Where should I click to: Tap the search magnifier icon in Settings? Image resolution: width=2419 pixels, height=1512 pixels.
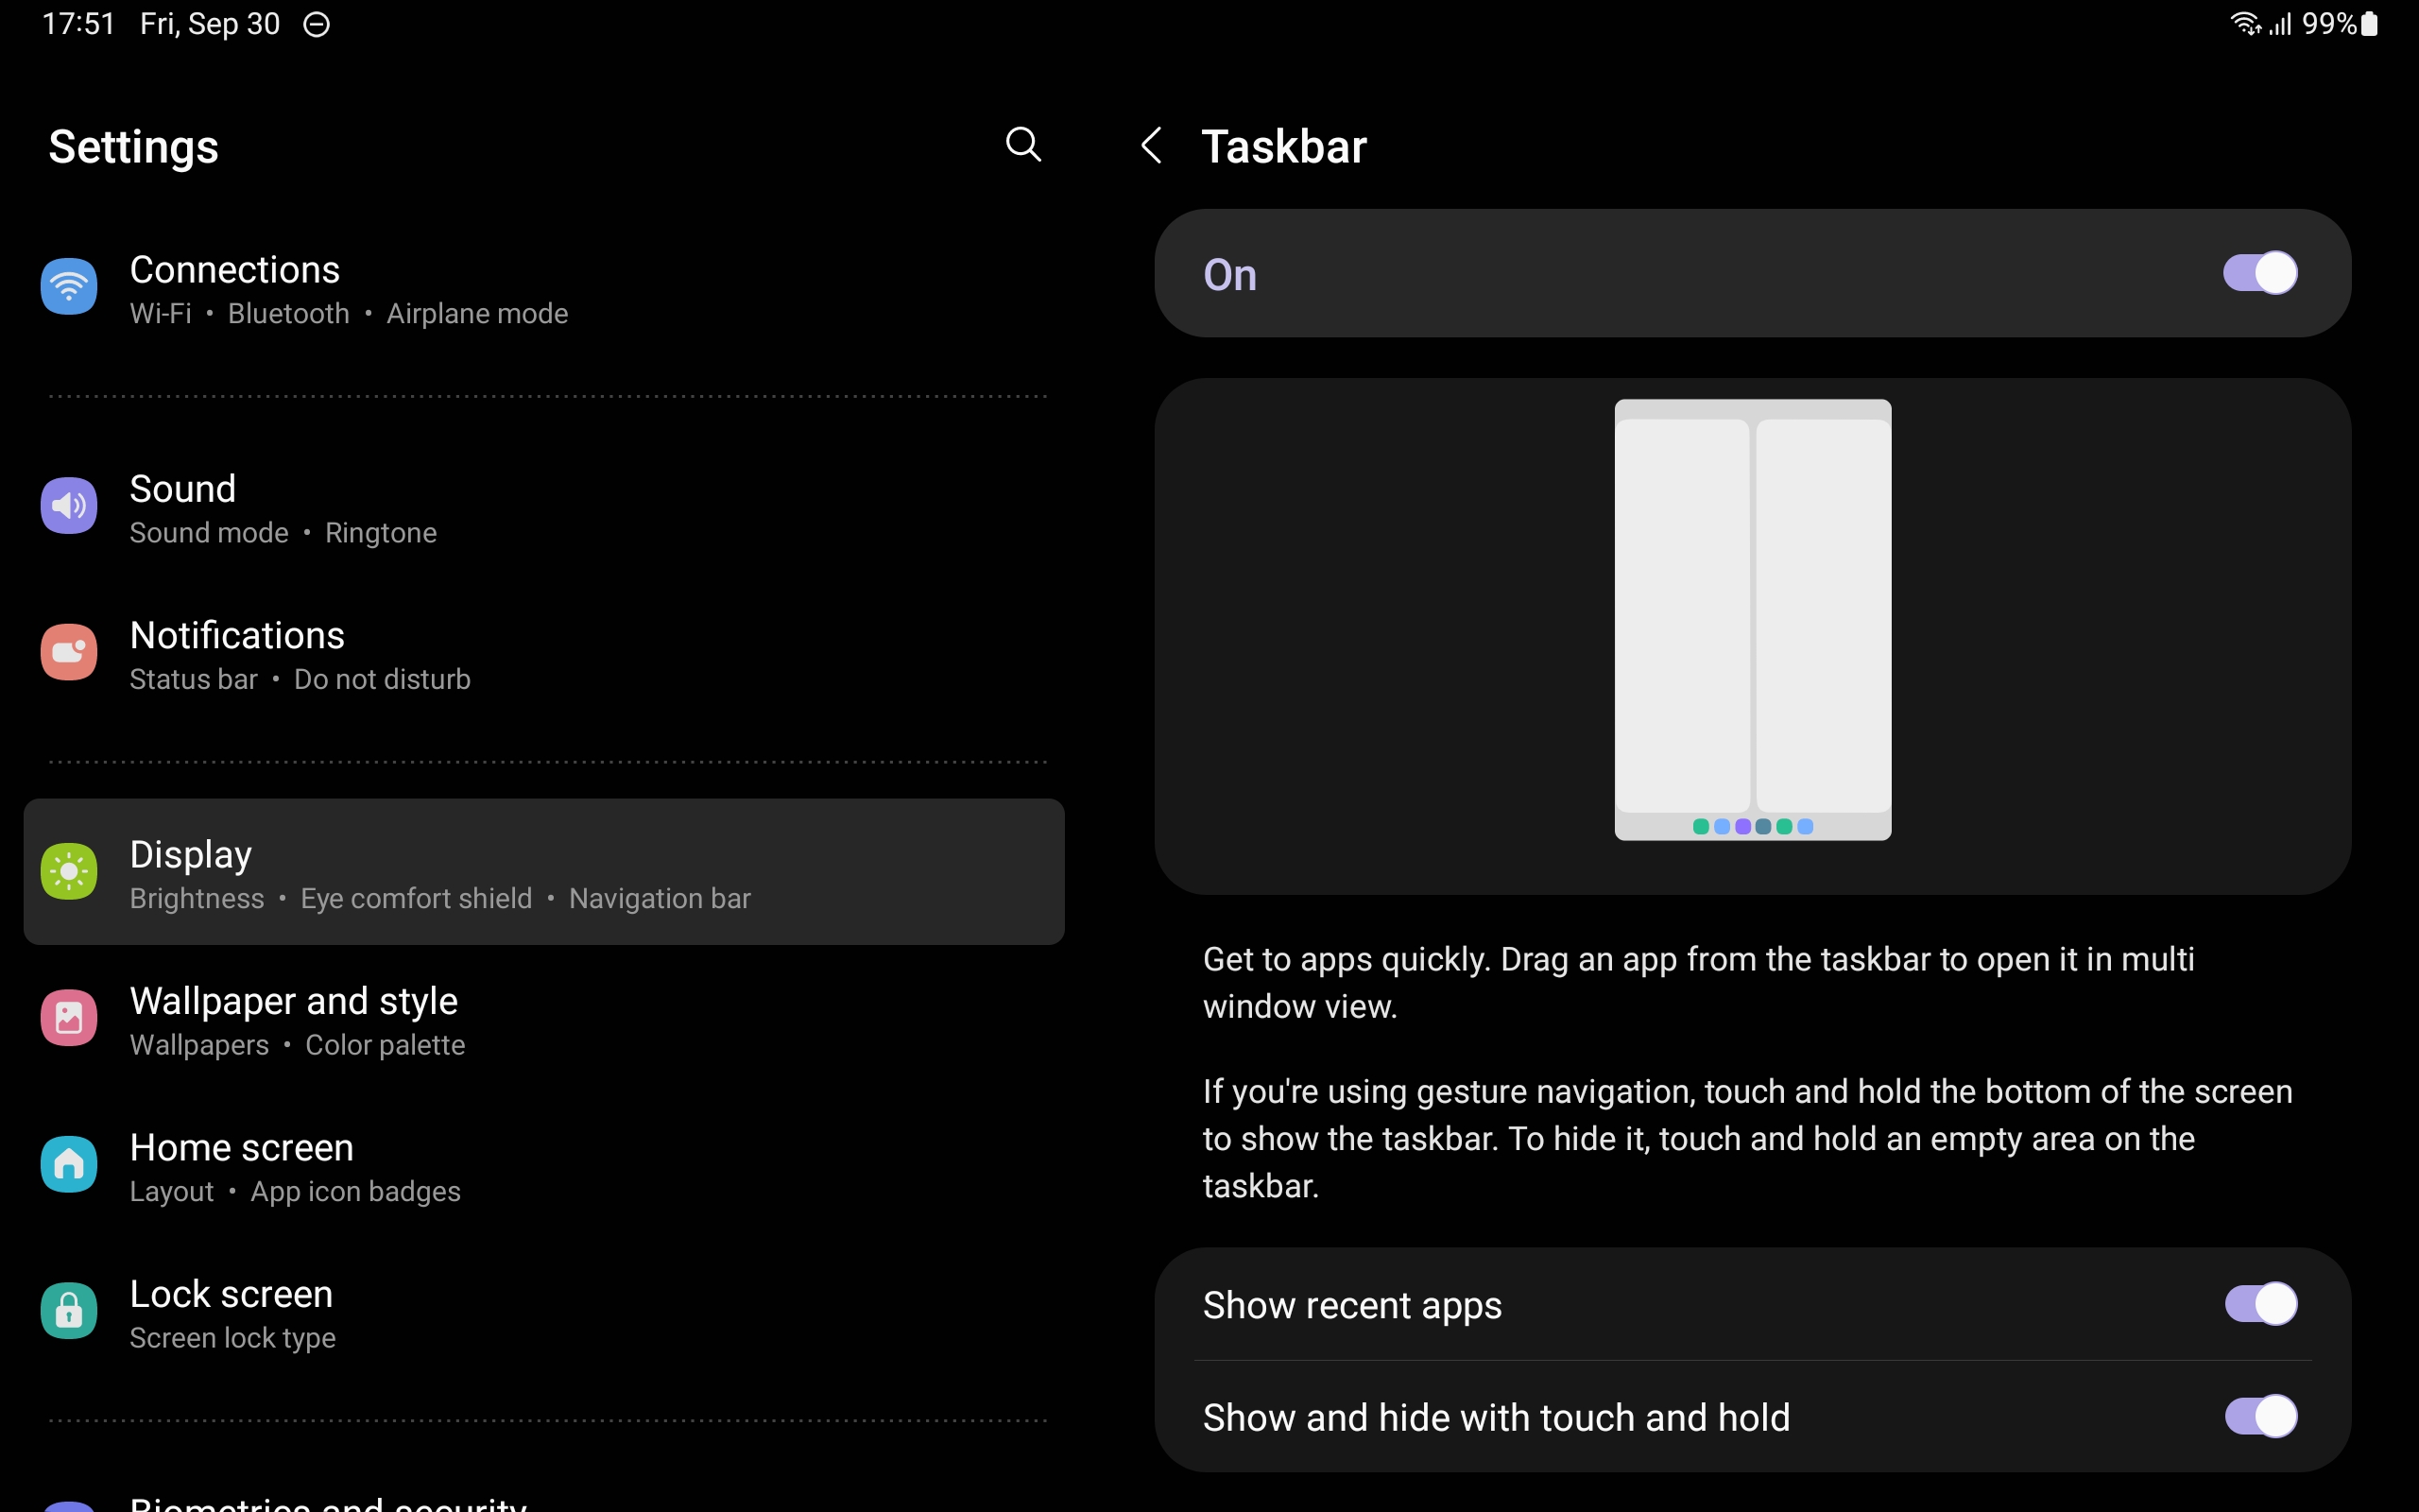click(1022, 144)
